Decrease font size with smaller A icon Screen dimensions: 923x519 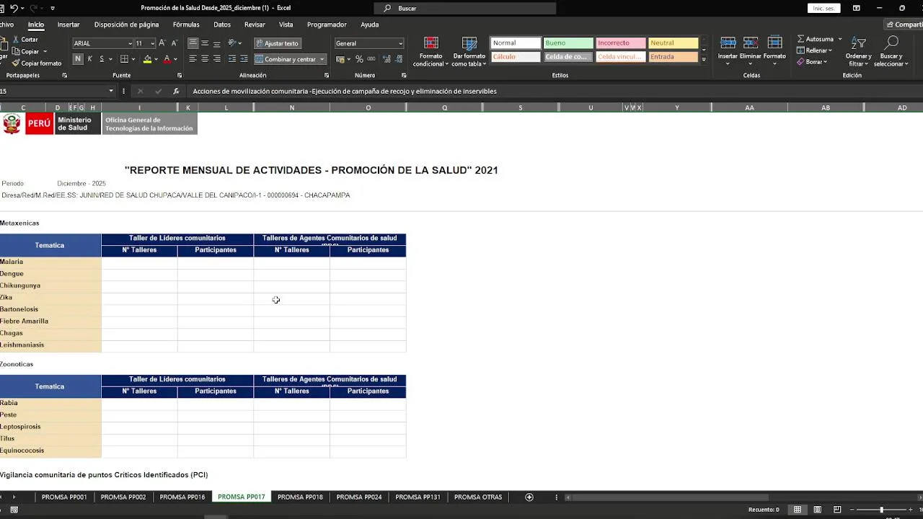(174, 43)
